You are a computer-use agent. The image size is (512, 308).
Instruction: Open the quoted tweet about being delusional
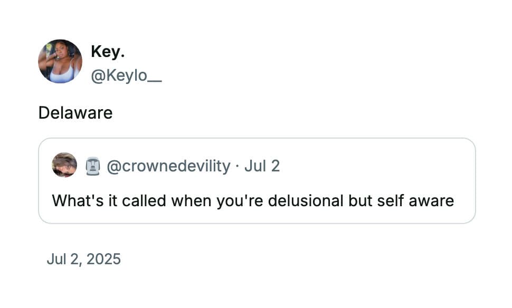coord(257,181)
